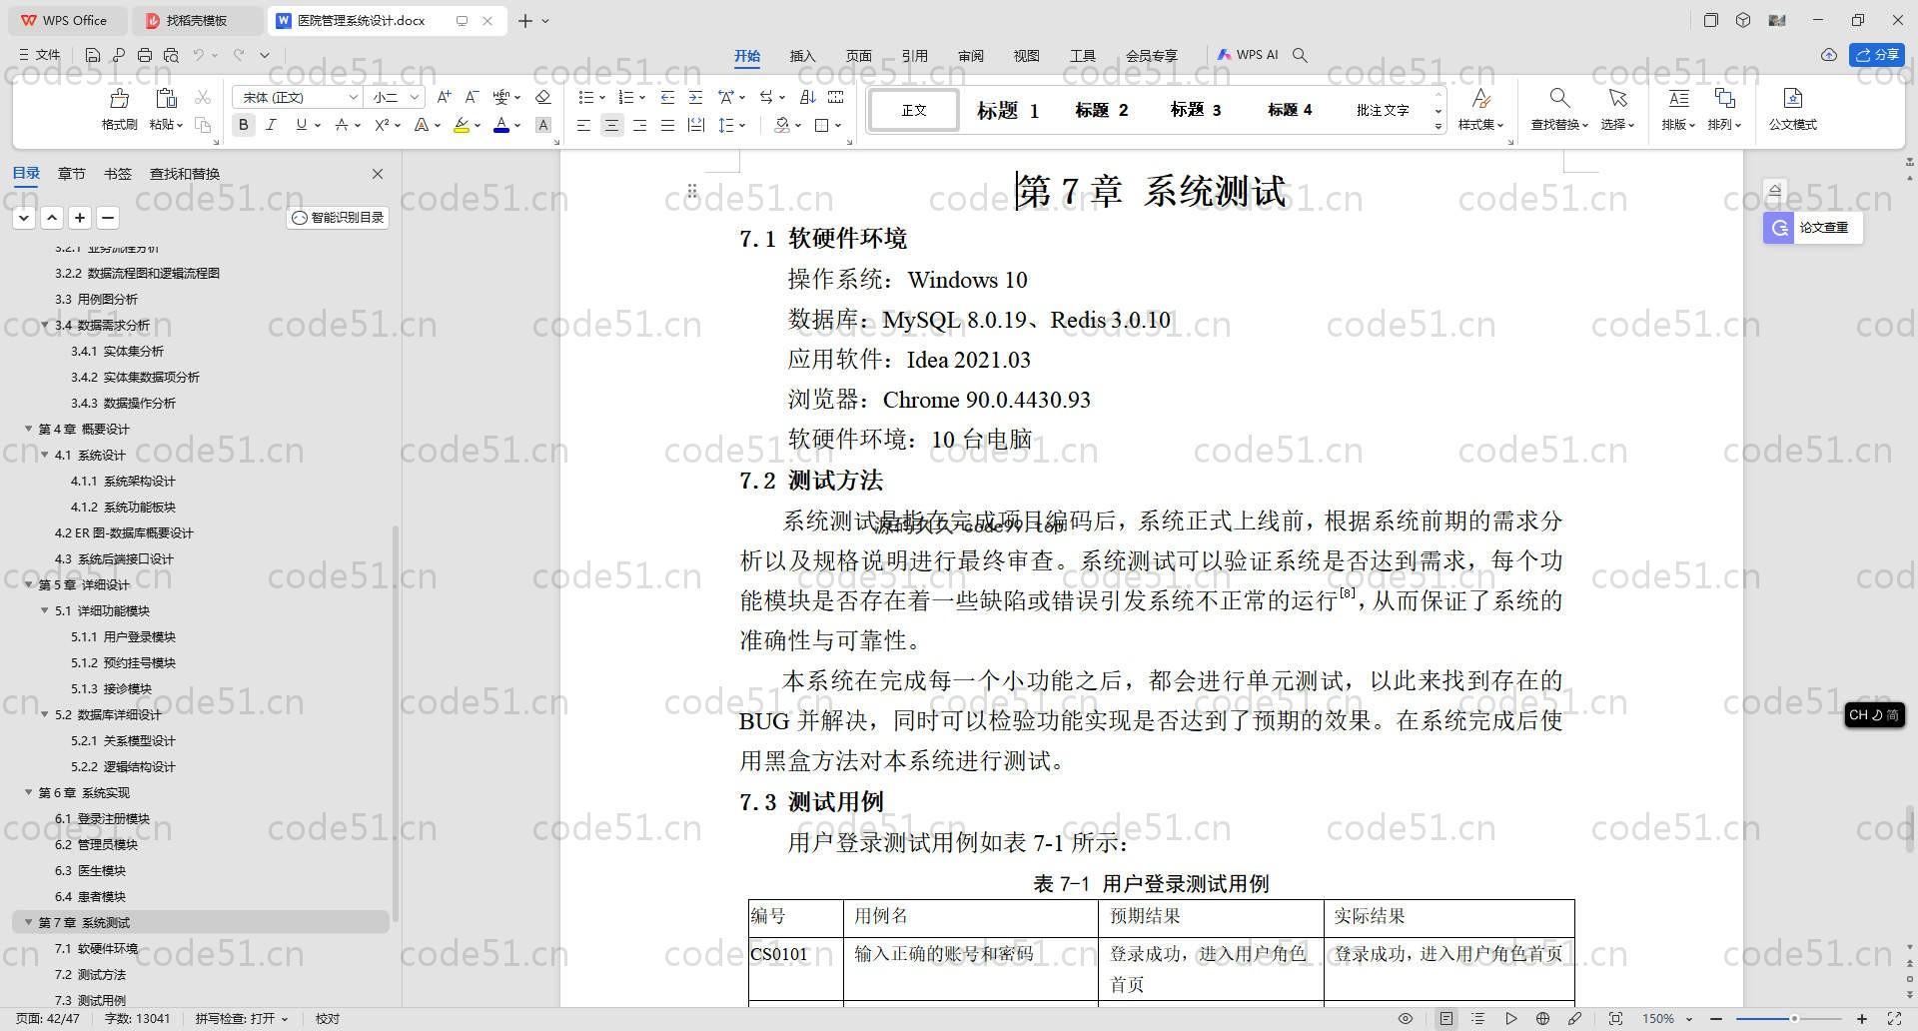This screenshot has height=1031, width=1918.
Task: Click the search magnifier next to WPS AI
Action: tap(1300, 55)
